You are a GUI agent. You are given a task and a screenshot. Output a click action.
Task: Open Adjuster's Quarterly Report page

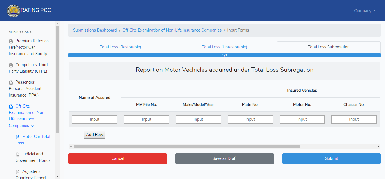click(31, 174)
